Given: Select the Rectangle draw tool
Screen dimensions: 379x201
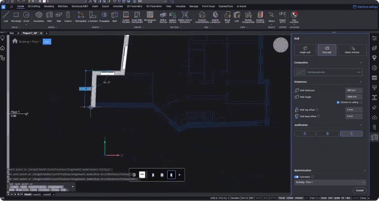Looking at the screenshot, I should [16, 17].
